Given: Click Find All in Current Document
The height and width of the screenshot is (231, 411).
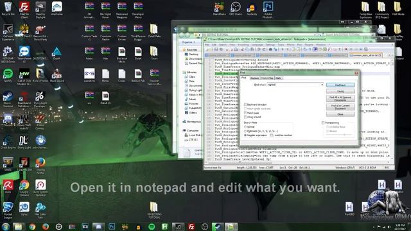Looking at the screenshot, I should pos(340,107).
